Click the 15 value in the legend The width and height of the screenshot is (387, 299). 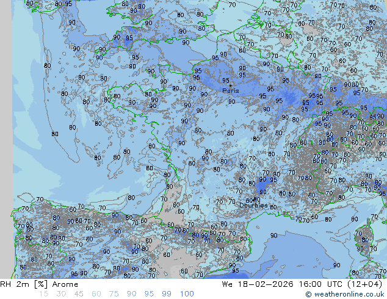point(43,294)
